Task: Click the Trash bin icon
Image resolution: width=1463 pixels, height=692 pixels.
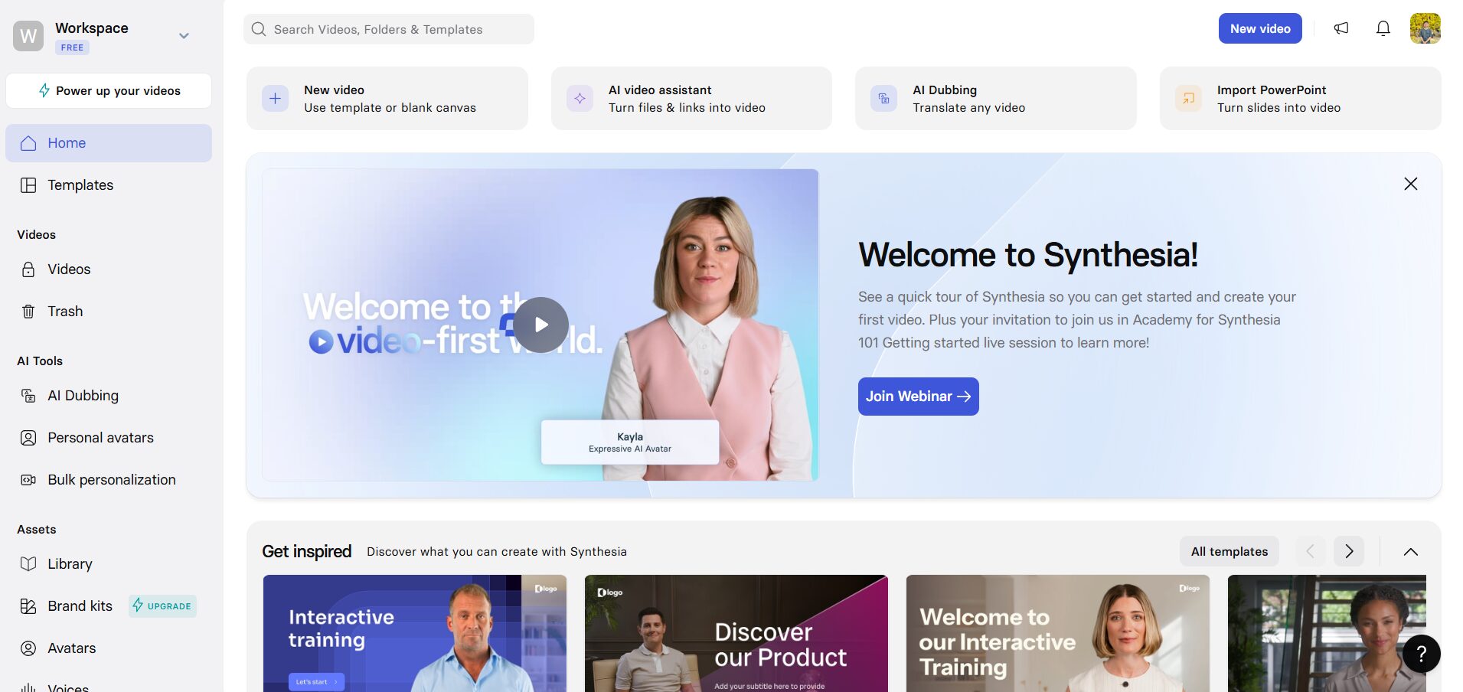Action: pyautogui.click(x=28, y=312)
